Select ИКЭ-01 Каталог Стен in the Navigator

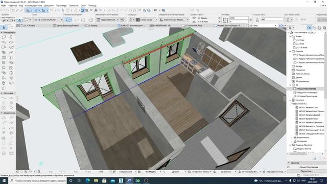tap(308, 107)
